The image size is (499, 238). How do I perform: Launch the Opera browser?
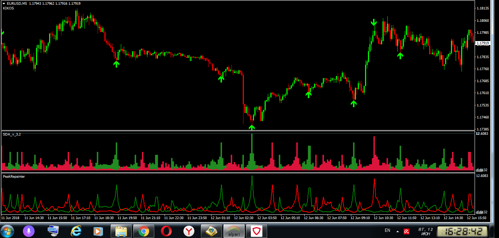tap(166, 231)
